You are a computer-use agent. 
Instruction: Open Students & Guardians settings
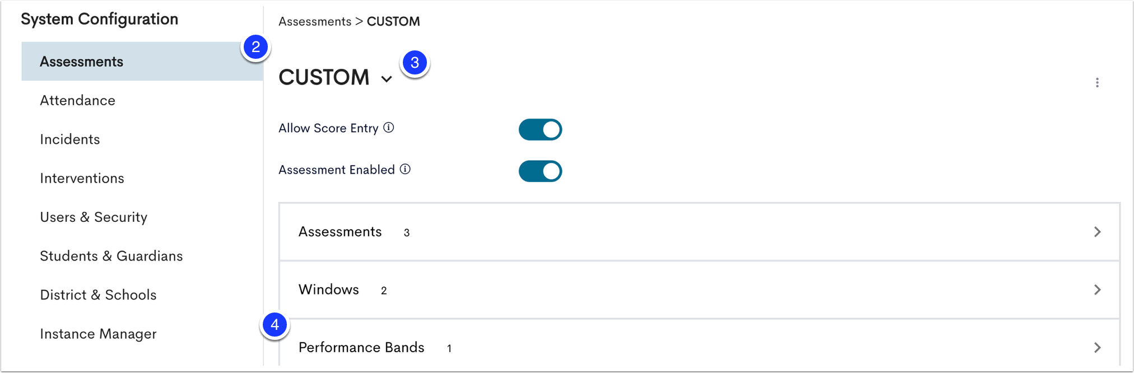111,256
